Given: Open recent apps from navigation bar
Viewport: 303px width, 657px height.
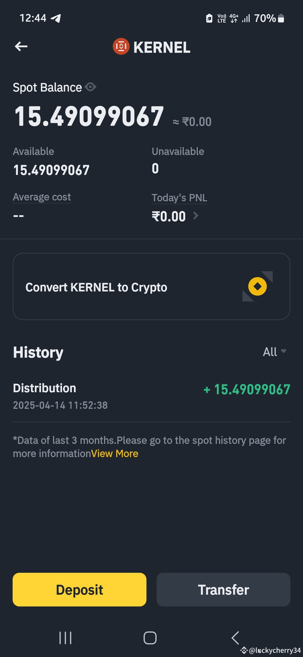Looking at the screenshot, I should coord(65,637).
